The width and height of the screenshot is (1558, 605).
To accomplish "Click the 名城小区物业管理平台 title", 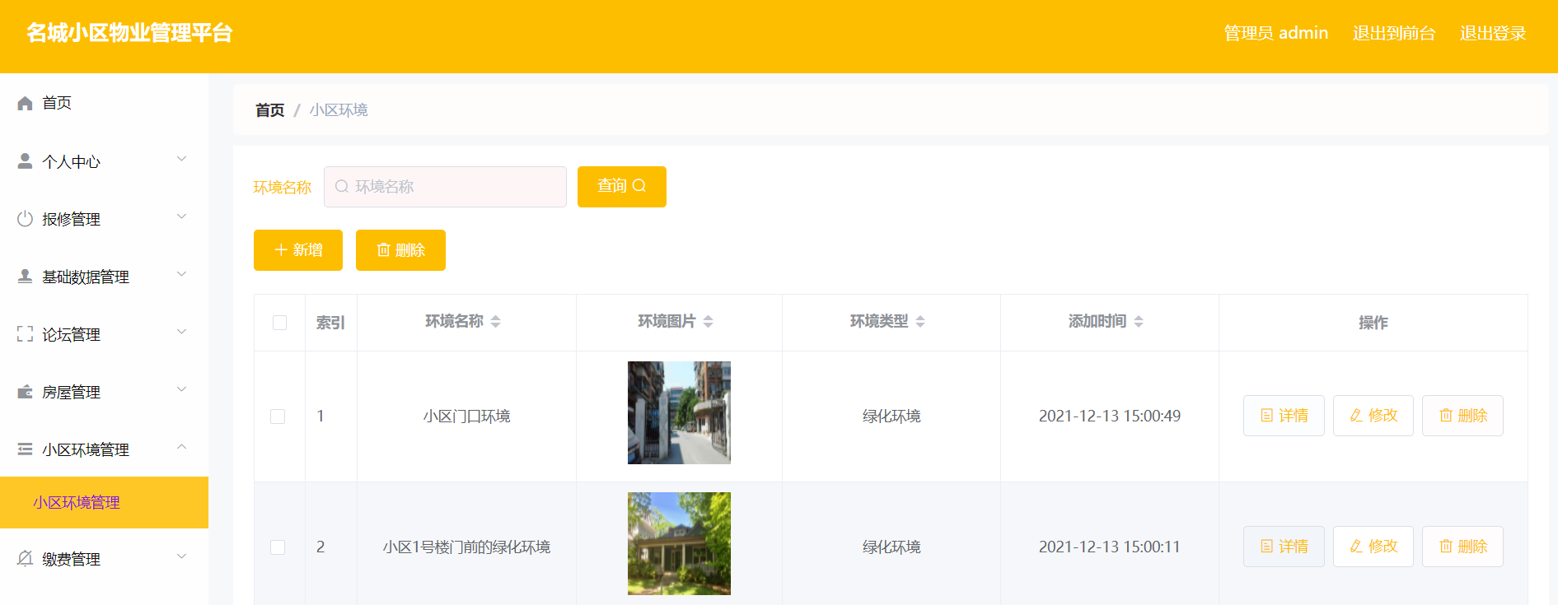I will 129,33.
